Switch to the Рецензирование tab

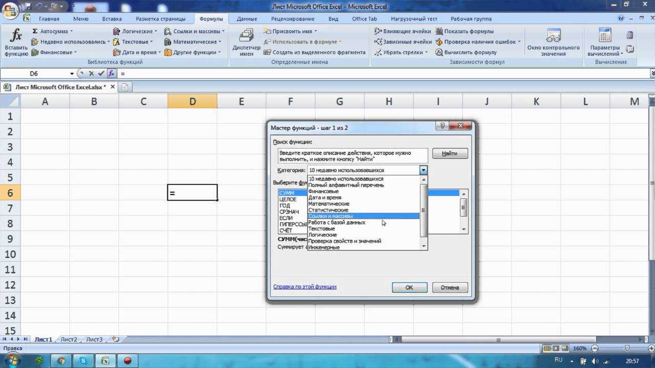tap(292, 19)
